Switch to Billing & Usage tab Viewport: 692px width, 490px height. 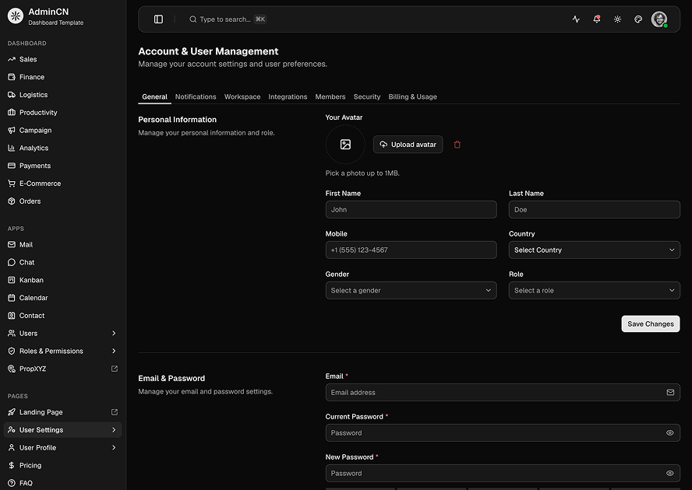pos(413,96)
